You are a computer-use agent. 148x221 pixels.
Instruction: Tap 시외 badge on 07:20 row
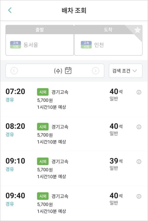(x=43, y=92)
